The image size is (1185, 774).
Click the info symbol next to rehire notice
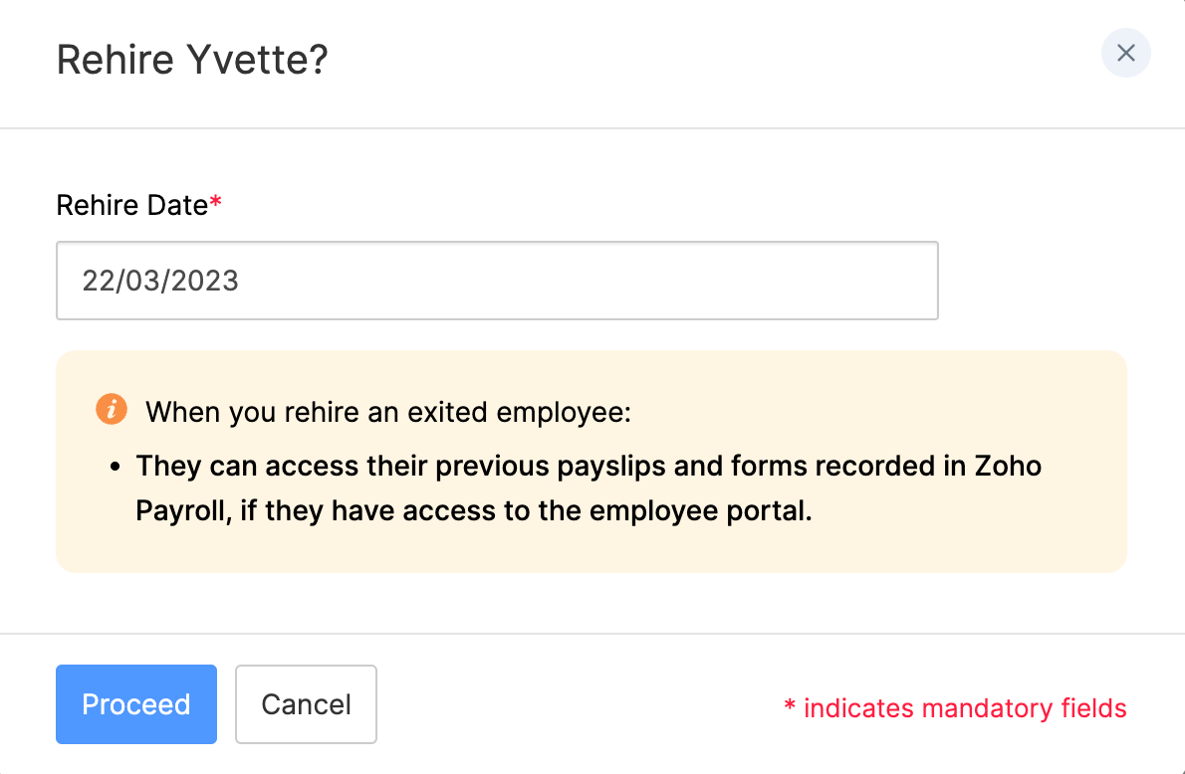click(x=111, y=408)
